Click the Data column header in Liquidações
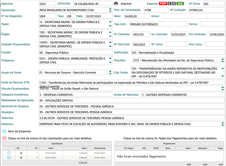 pos(51,148)
